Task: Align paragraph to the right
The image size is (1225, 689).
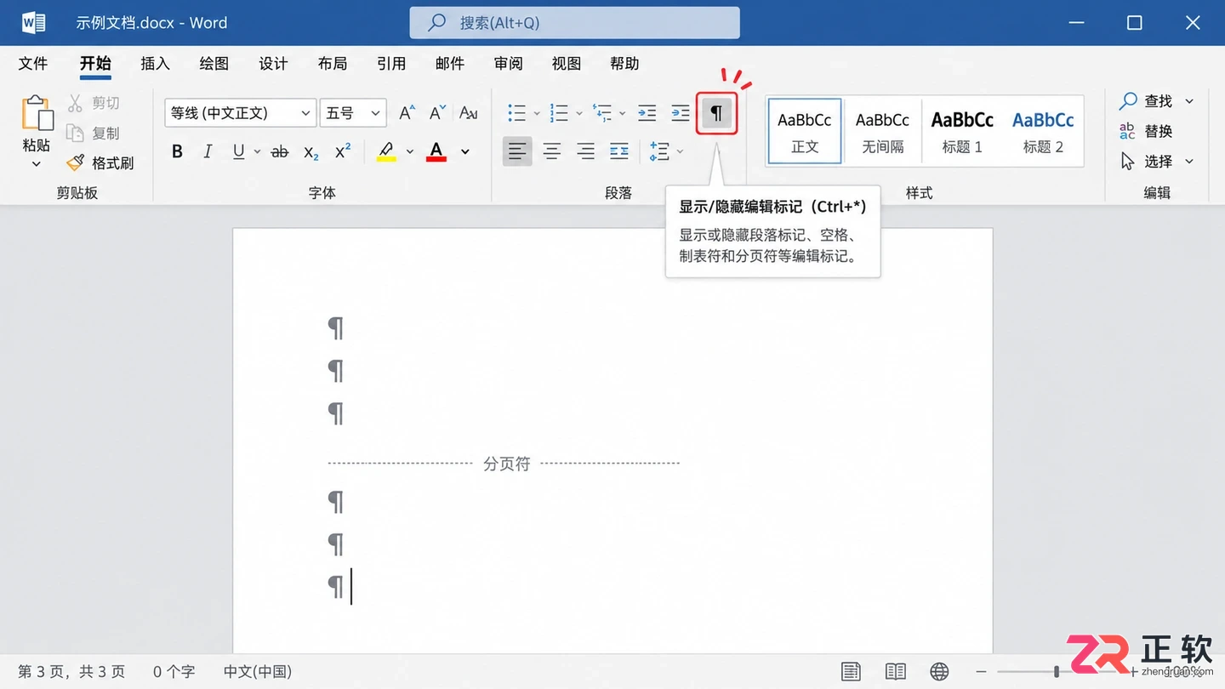Action: click(585, 151)
